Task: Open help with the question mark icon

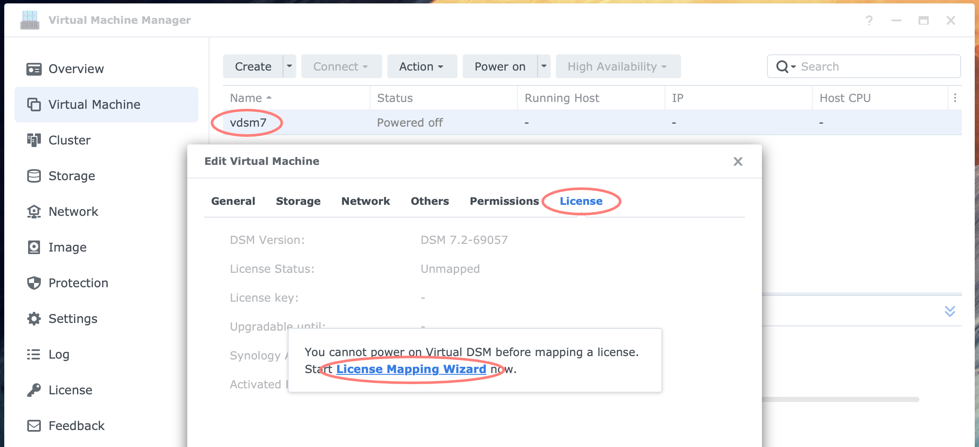Action: [869, 20]
